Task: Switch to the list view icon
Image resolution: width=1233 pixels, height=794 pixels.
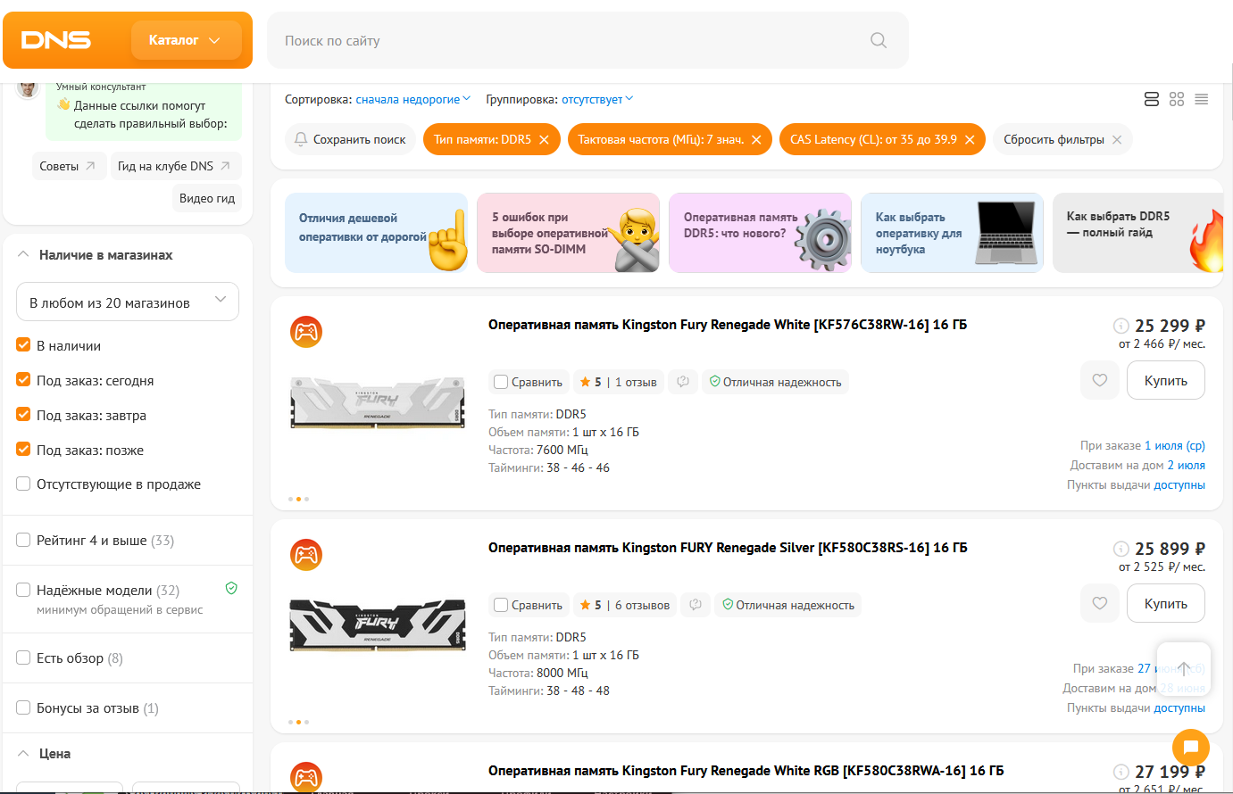Action: (x=1152, y=99)
